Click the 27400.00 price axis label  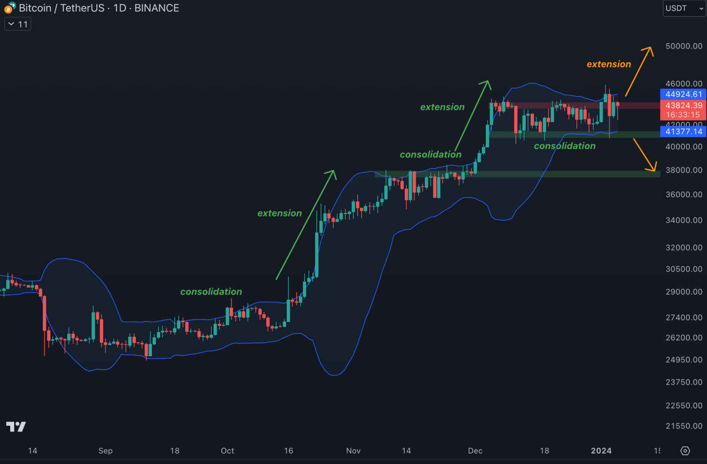(x=684, y=317)
